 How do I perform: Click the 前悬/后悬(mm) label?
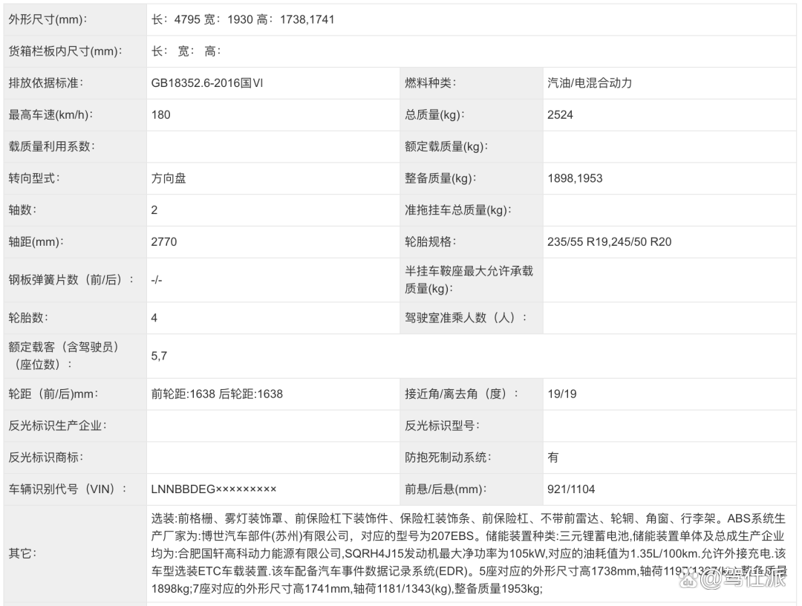[446, 489]
